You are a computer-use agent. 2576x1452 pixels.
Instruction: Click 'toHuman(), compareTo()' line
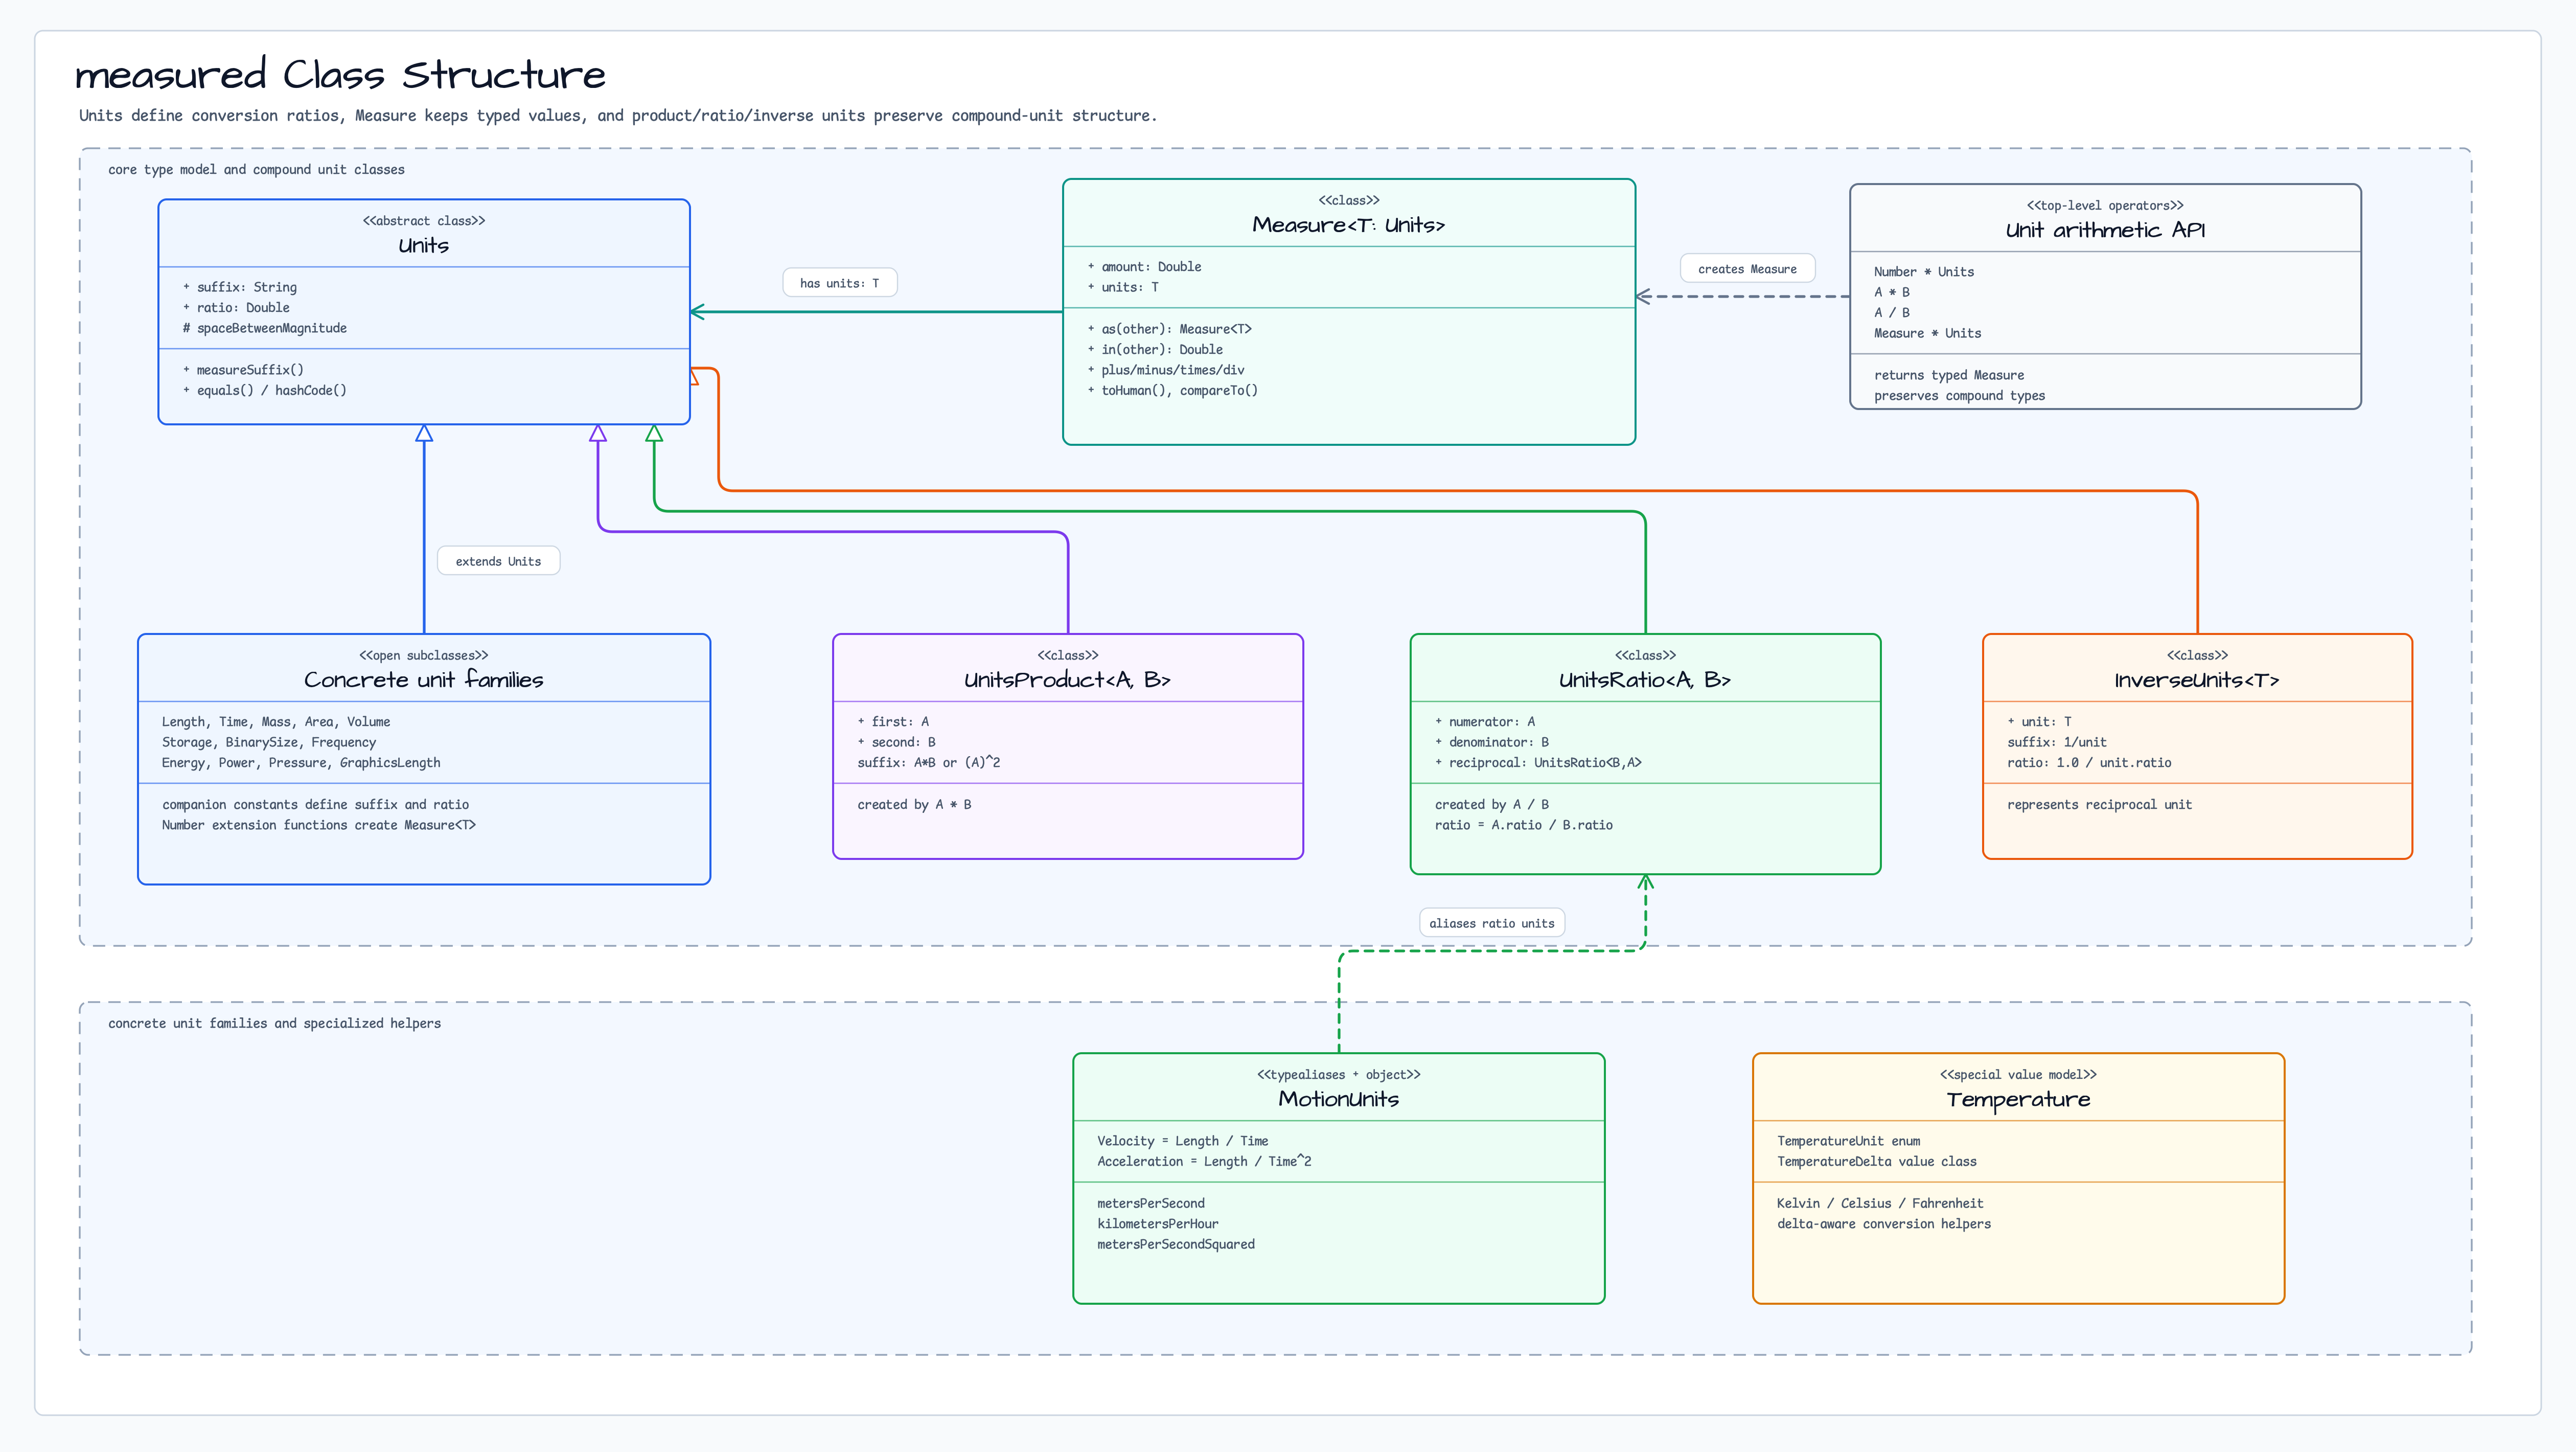(x=1173, y=390)
